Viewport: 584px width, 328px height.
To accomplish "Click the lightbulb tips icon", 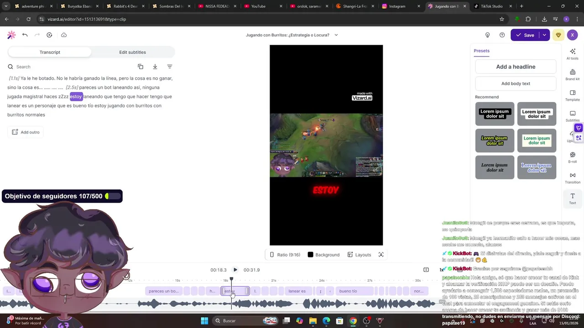I will tap(487, 35).
